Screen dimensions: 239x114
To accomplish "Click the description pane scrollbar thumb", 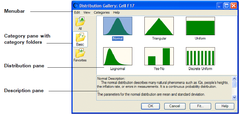I will [x=234, y=84].
